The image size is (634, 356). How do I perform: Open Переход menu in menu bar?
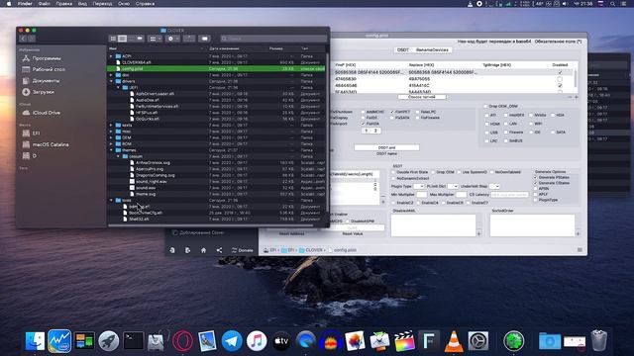tap(102, 4)
